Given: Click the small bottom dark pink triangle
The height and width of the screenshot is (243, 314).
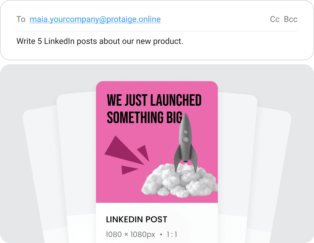Looking at the screenshot, I should (x=128, y=169).
